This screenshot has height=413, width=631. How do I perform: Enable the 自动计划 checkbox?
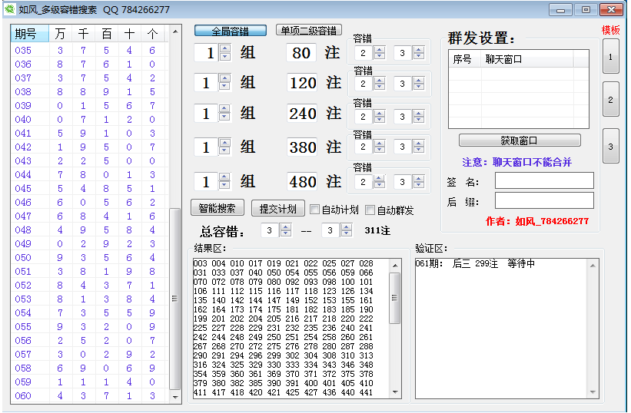click(x=314, y=210)
